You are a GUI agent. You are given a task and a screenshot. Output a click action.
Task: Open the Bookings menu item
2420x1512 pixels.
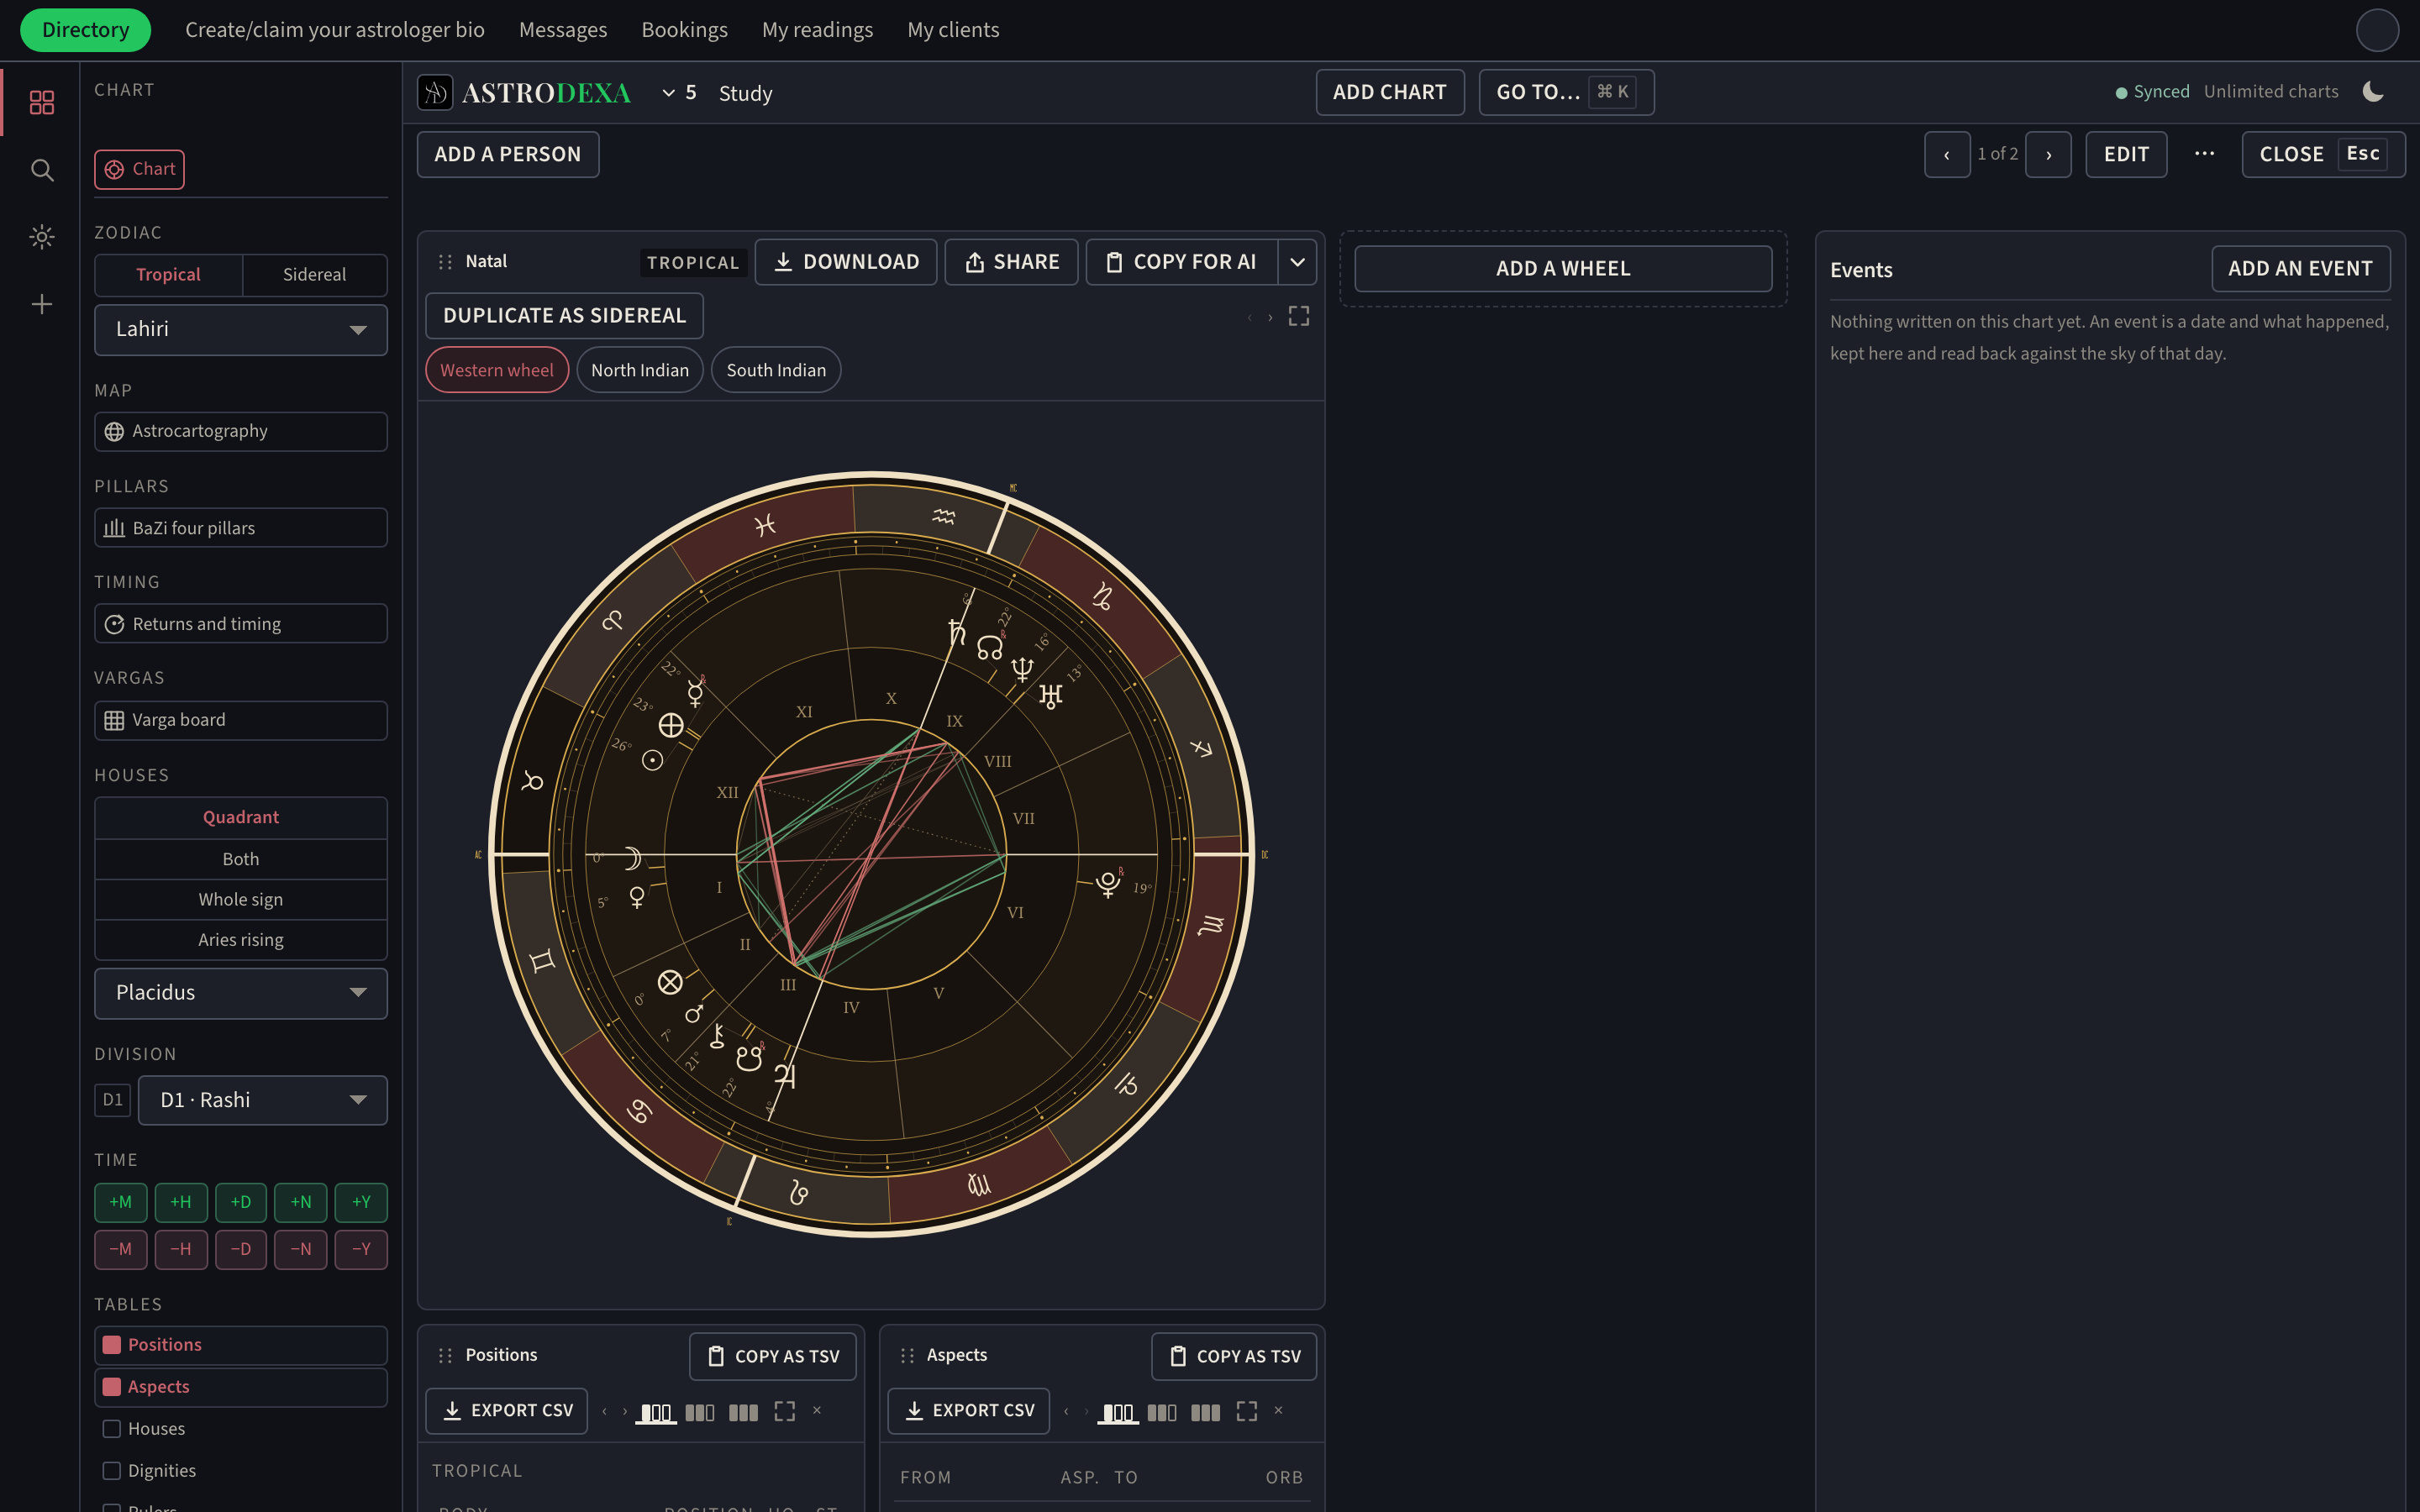coord(684,30)
